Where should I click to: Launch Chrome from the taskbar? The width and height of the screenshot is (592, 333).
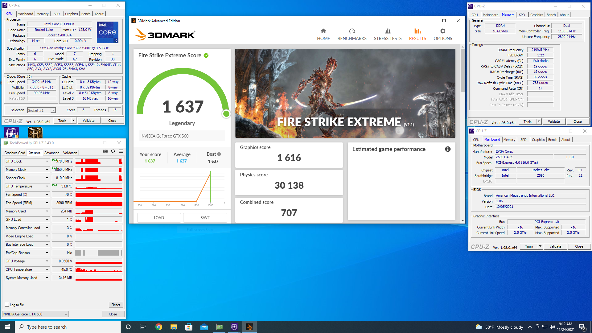(159, 327)
